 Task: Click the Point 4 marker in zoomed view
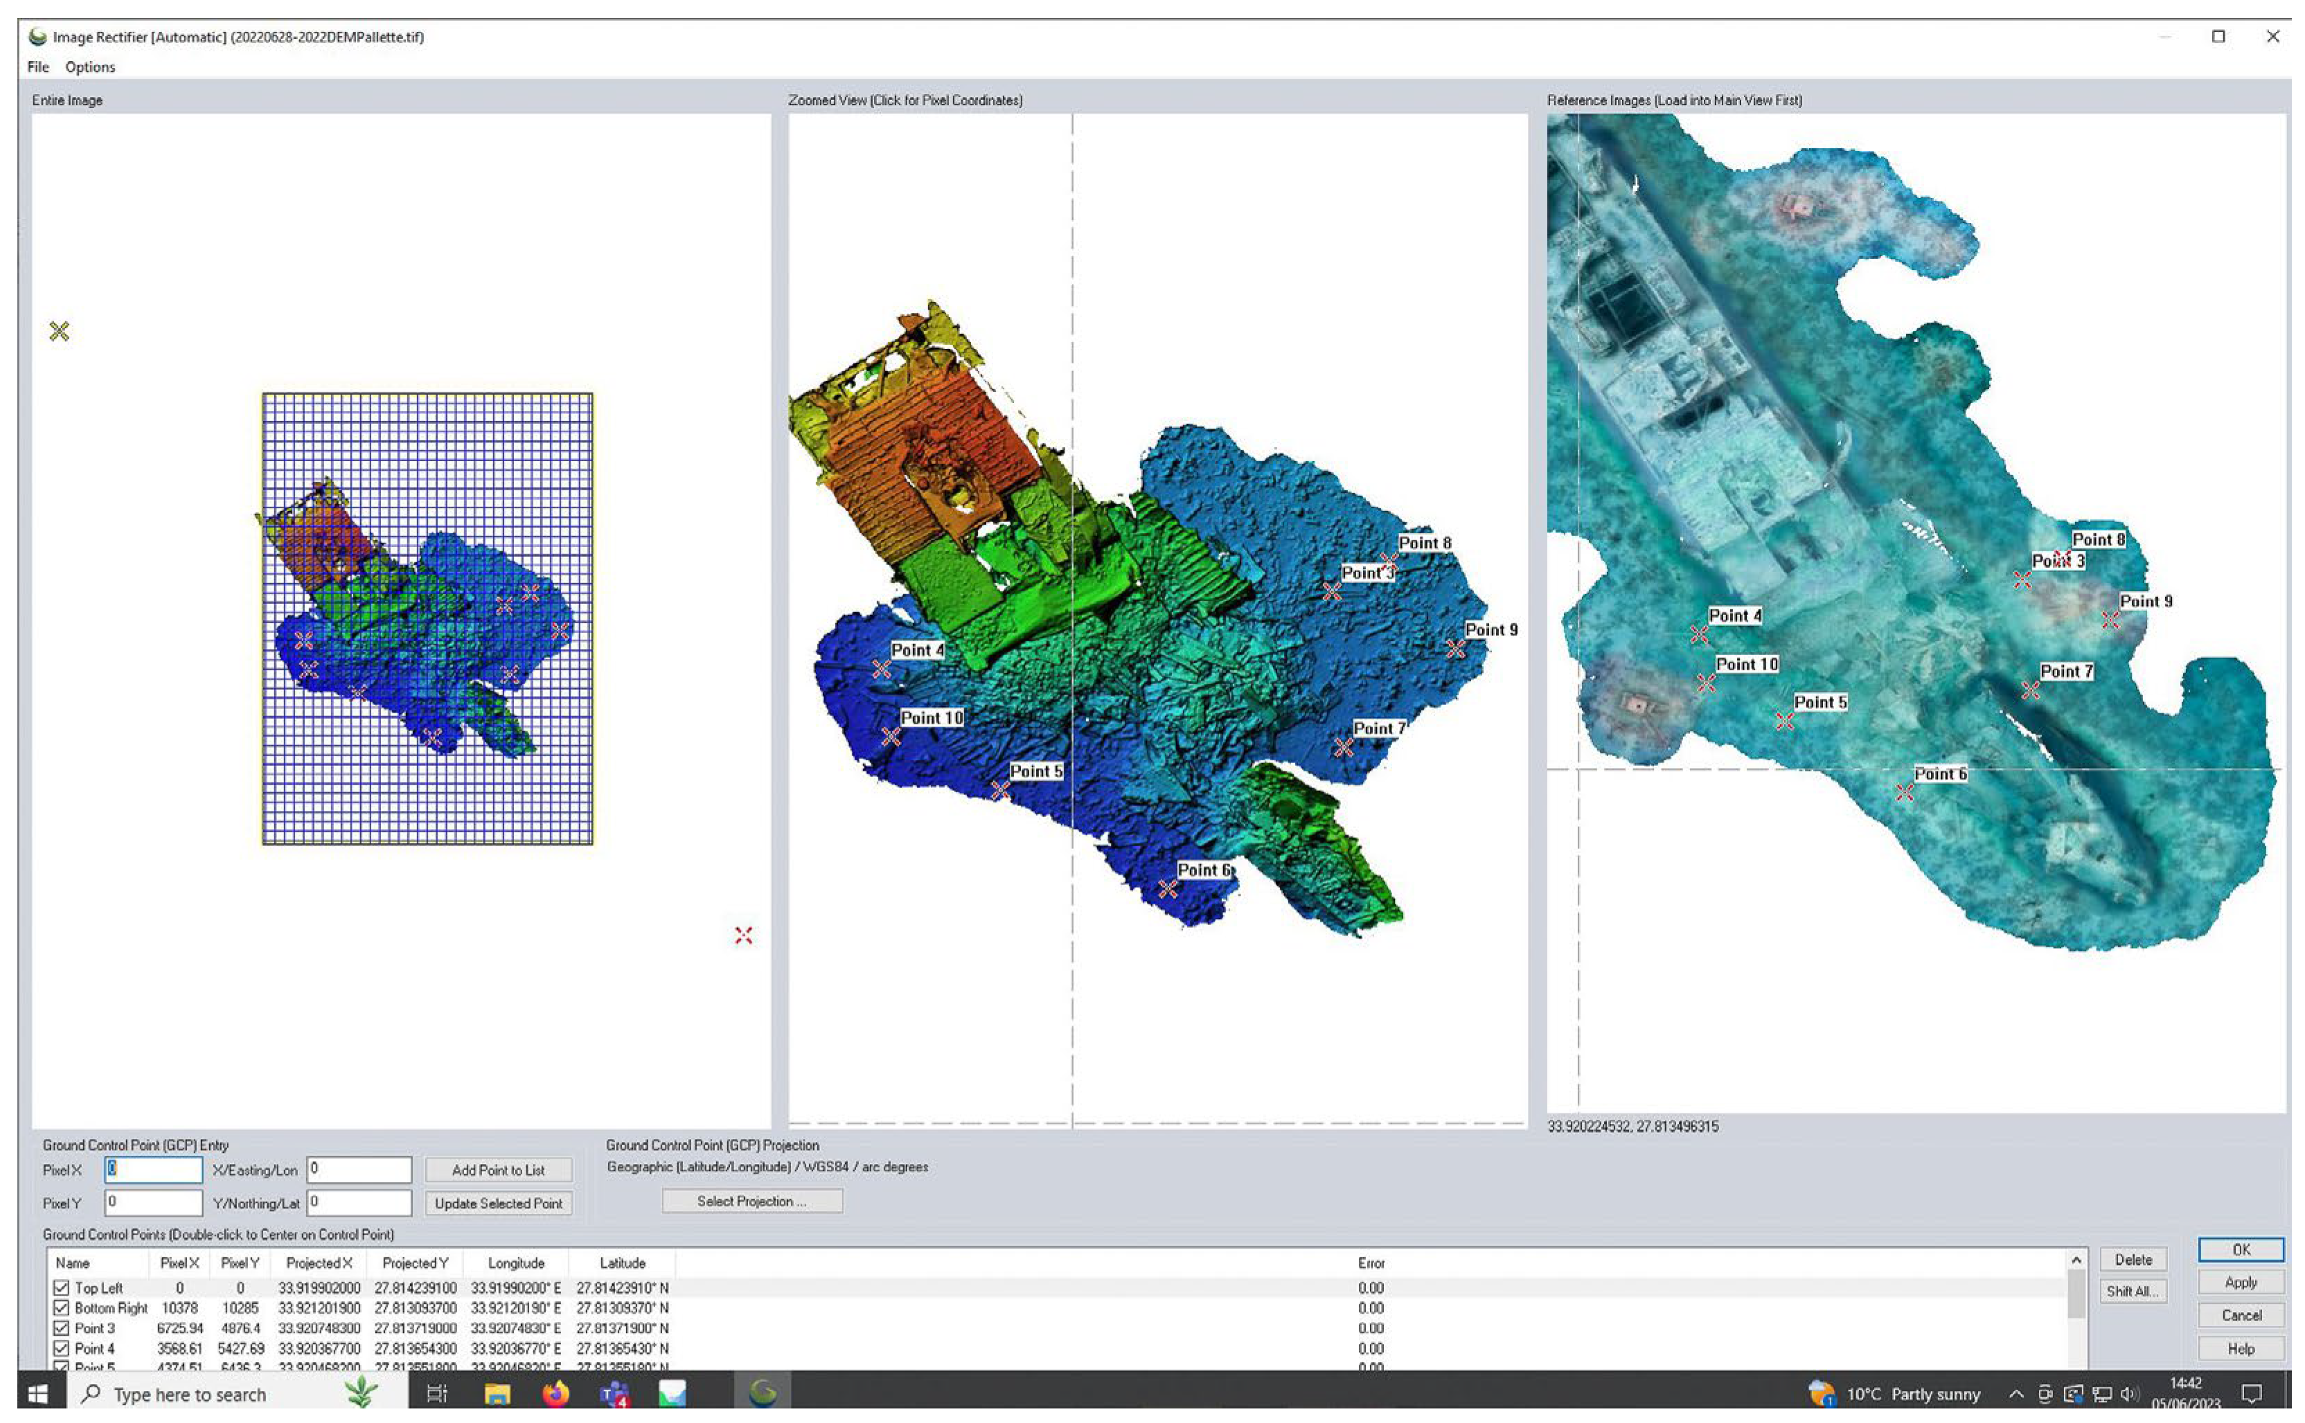(881, 668)
